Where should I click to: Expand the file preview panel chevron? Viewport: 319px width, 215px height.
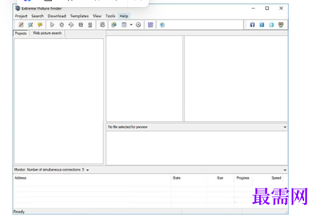(x=285, y=127)
